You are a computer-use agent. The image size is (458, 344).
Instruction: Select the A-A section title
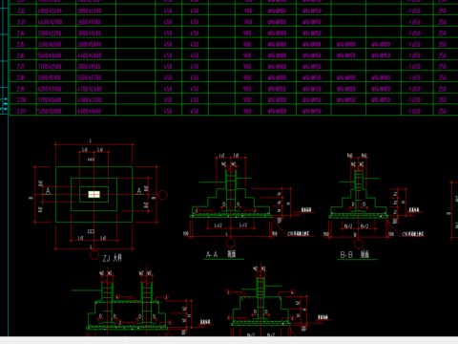coord(220,254)
